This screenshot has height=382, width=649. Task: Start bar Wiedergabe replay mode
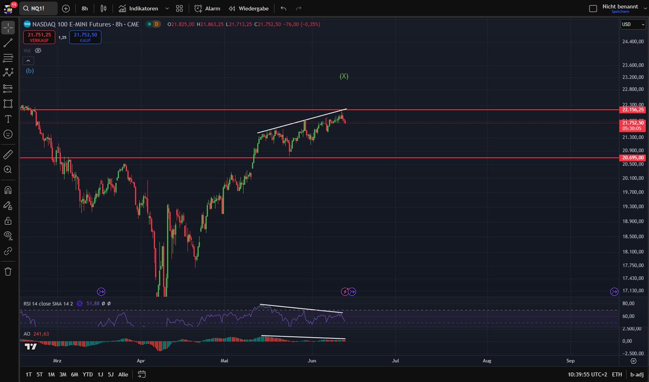pos(249,9)
